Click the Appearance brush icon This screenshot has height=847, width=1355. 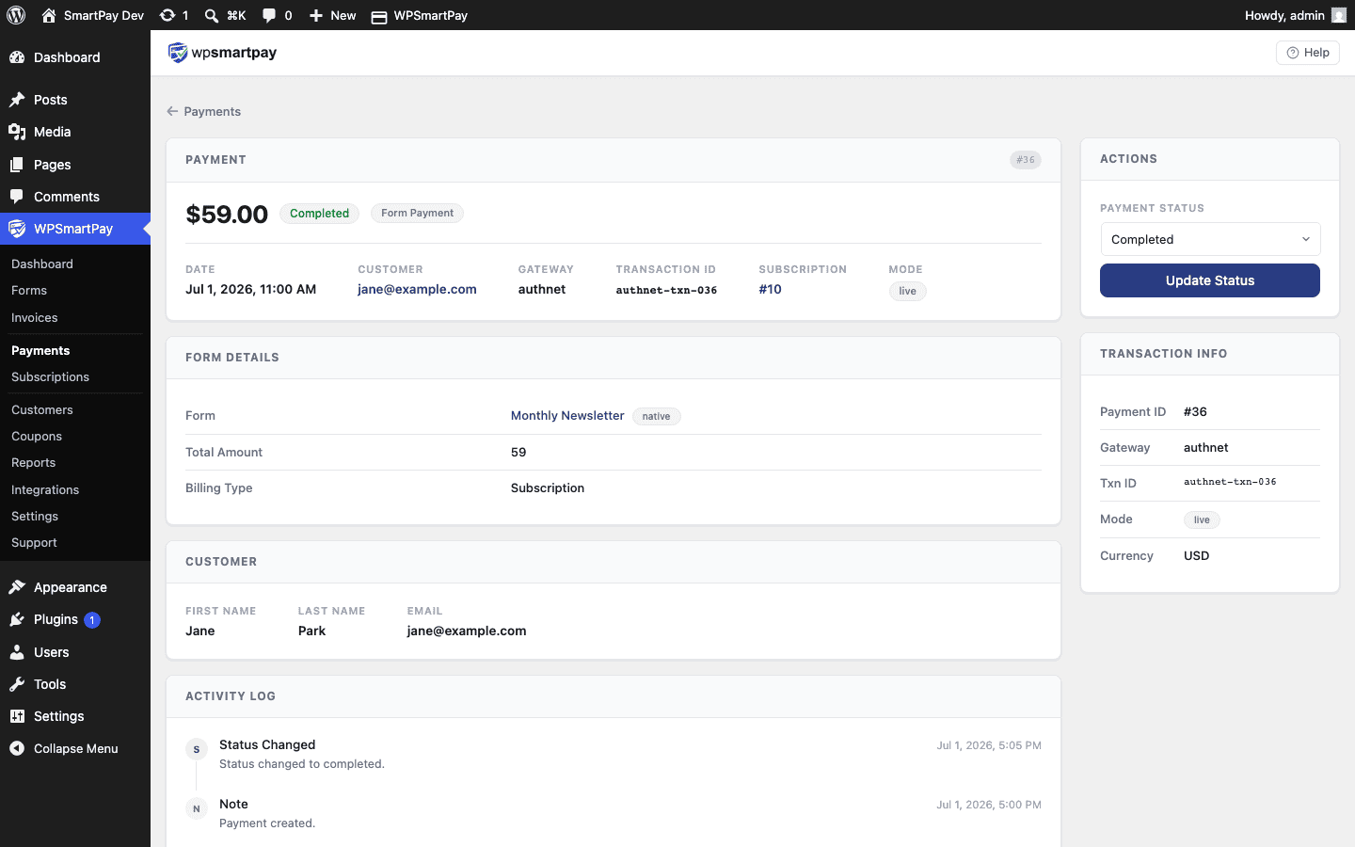click(17, 587)
